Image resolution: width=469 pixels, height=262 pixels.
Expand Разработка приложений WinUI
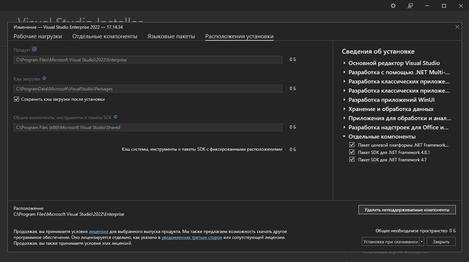(x=344, y=100)
